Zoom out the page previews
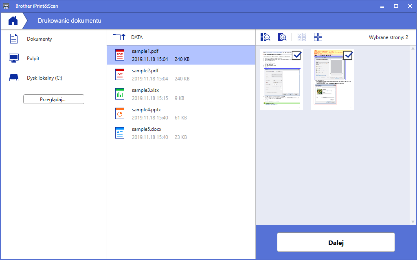Screen dimensions: 417x260 [x=266, y=37]
